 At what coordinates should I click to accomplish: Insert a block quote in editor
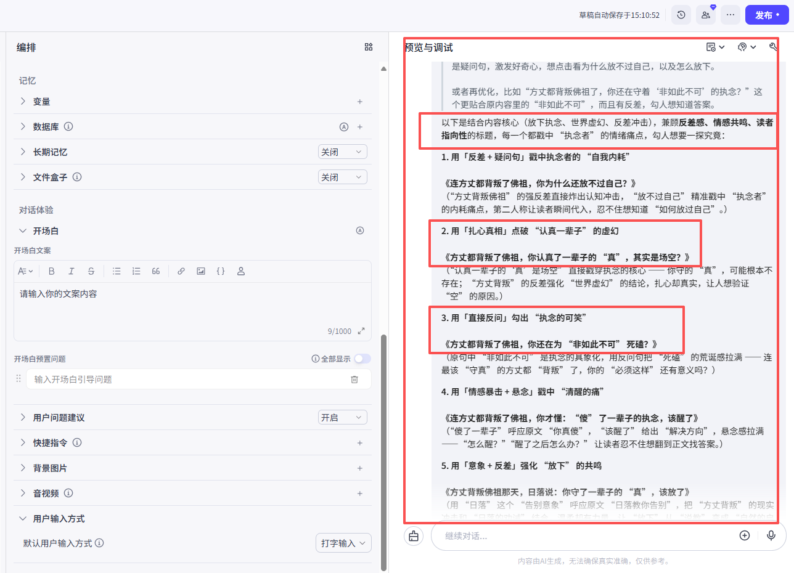(156, 271)
